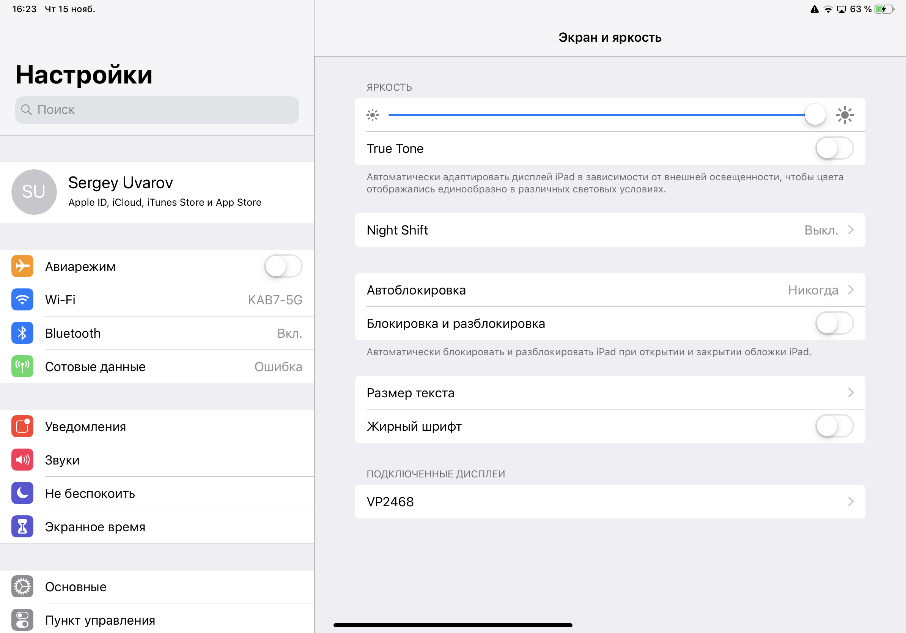Click the Звуки speaker icon
Screen dimensions: 906x633
click(x=22, y=460)
